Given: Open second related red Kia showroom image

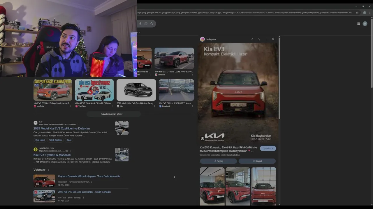Looking at the screenshot, I should pyautogui.click(x=238, y=186).
